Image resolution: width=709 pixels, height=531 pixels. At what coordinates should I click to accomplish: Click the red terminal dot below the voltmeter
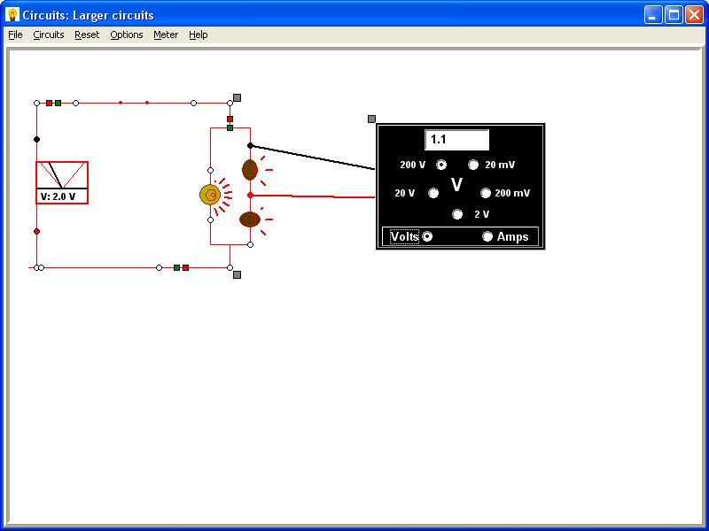click(x=36, y=231)
